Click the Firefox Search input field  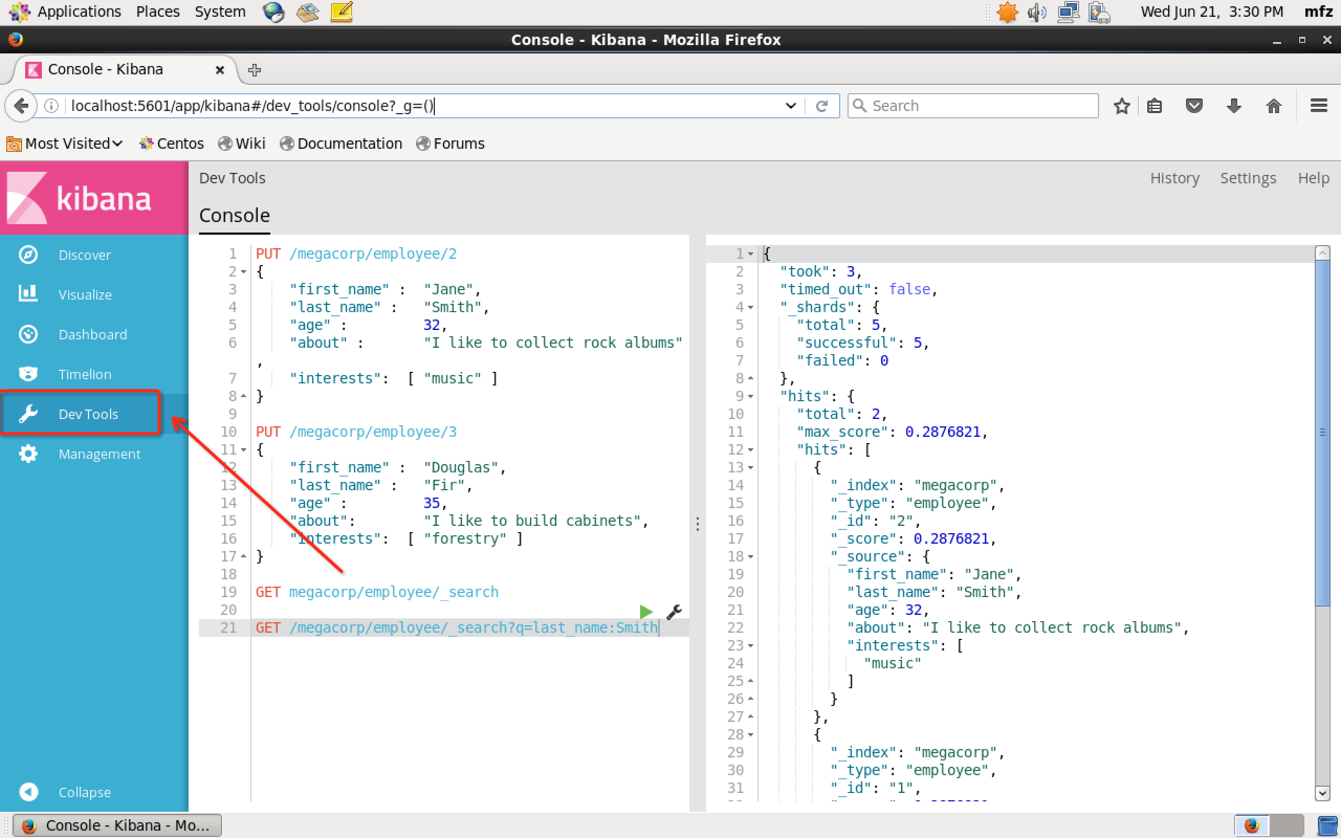point(973,105)
